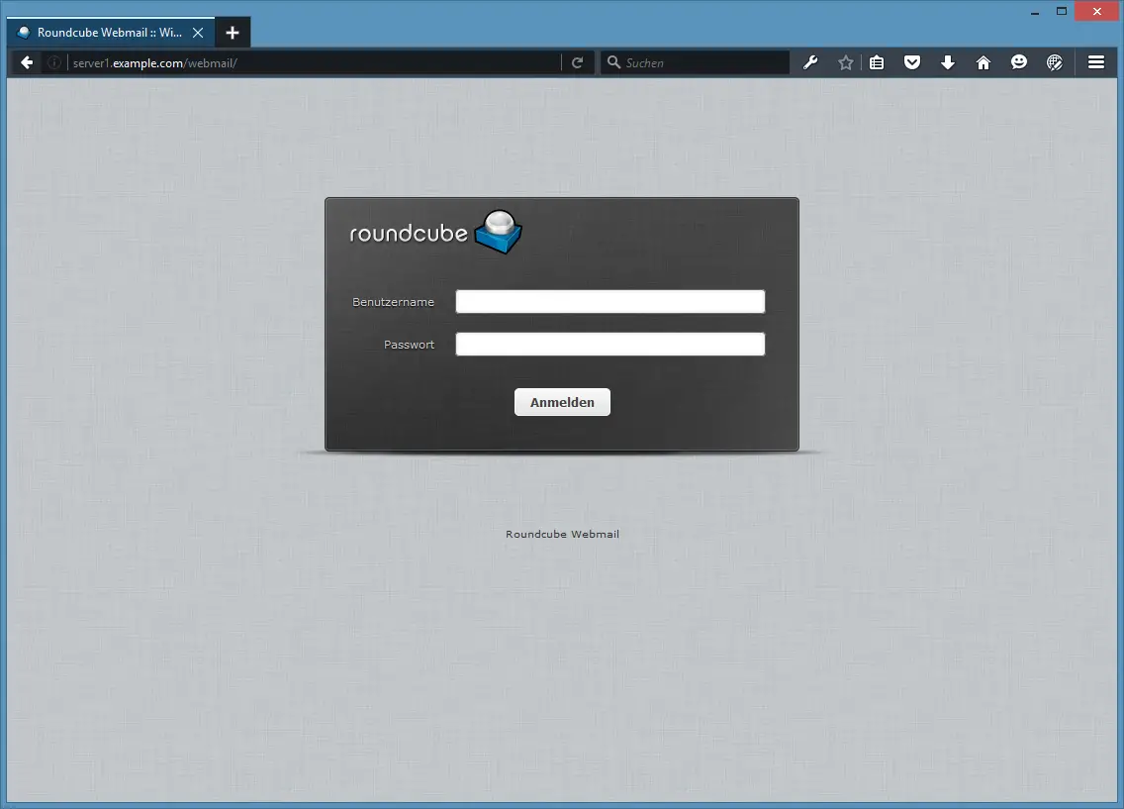The height and width of the screenshot is (809, 1124).
Task: Show bookmarks list icon
Action: 877,62
